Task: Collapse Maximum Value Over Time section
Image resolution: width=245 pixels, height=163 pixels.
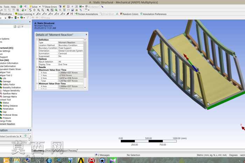Action: (37, 70)
